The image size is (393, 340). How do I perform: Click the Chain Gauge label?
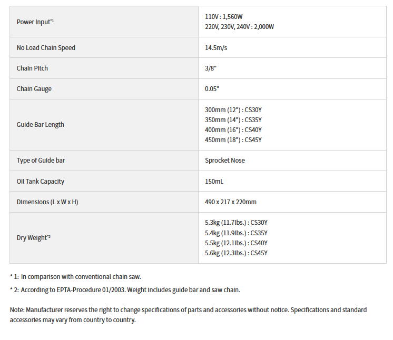(34, 89)
